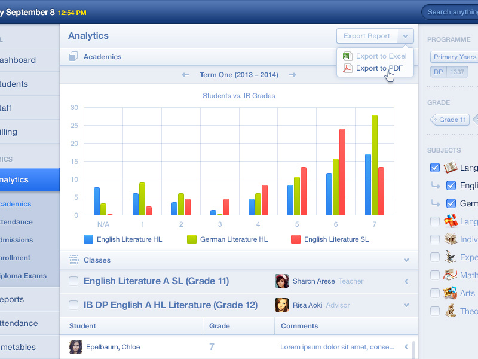Click Risa Aoki's avatar photo

(x=281, y=305)
